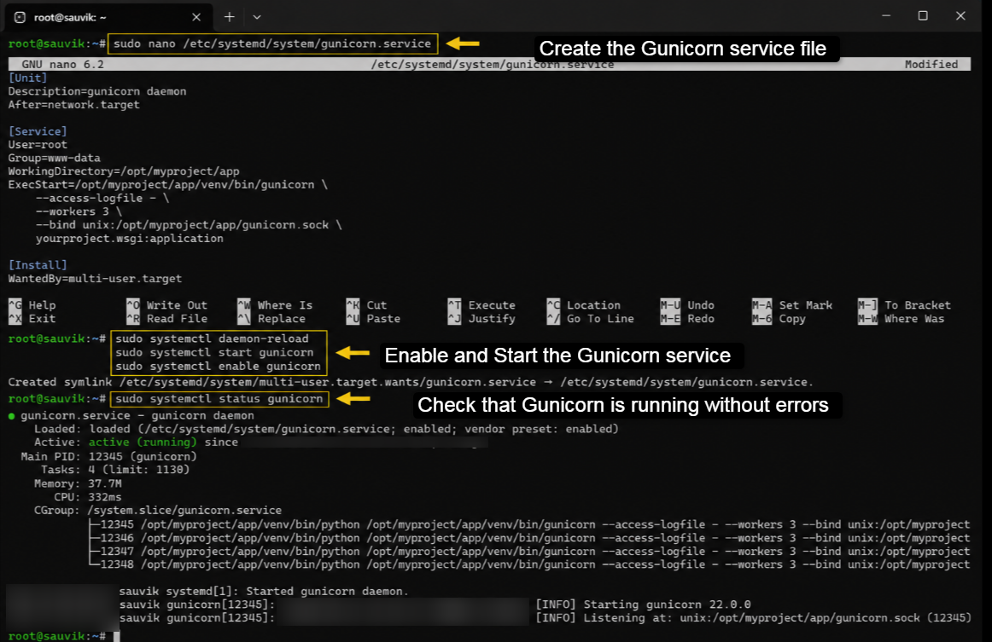Click the ^\ Replace shortcut

272,319
